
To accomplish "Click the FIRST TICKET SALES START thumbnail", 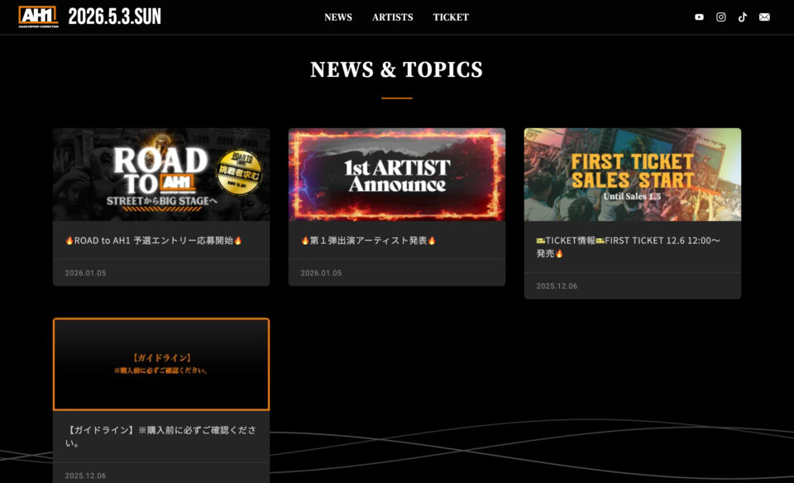I will pos(632,174).
